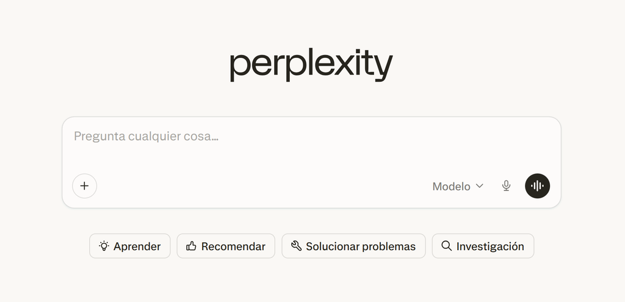
Task: Start dictation with the microphone icon
Action: (x=506, y=186)
